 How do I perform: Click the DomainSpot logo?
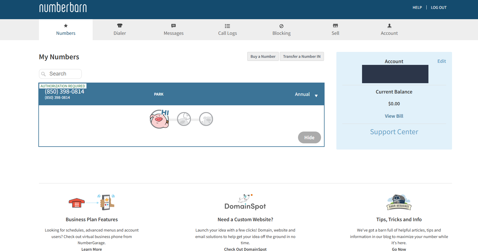245,202
